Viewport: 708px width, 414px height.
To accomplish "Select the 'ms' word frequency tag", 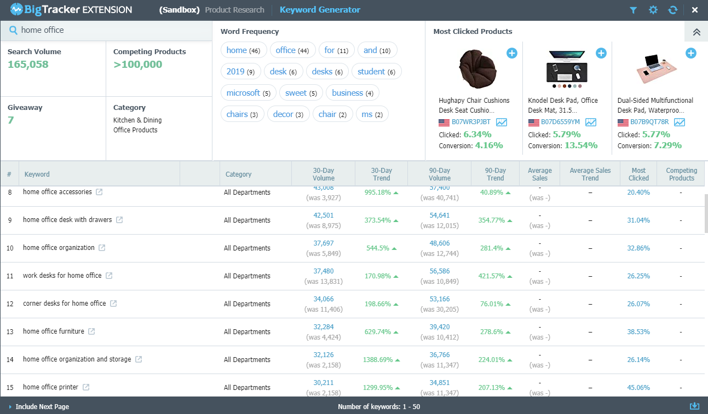I will [372, 114].
